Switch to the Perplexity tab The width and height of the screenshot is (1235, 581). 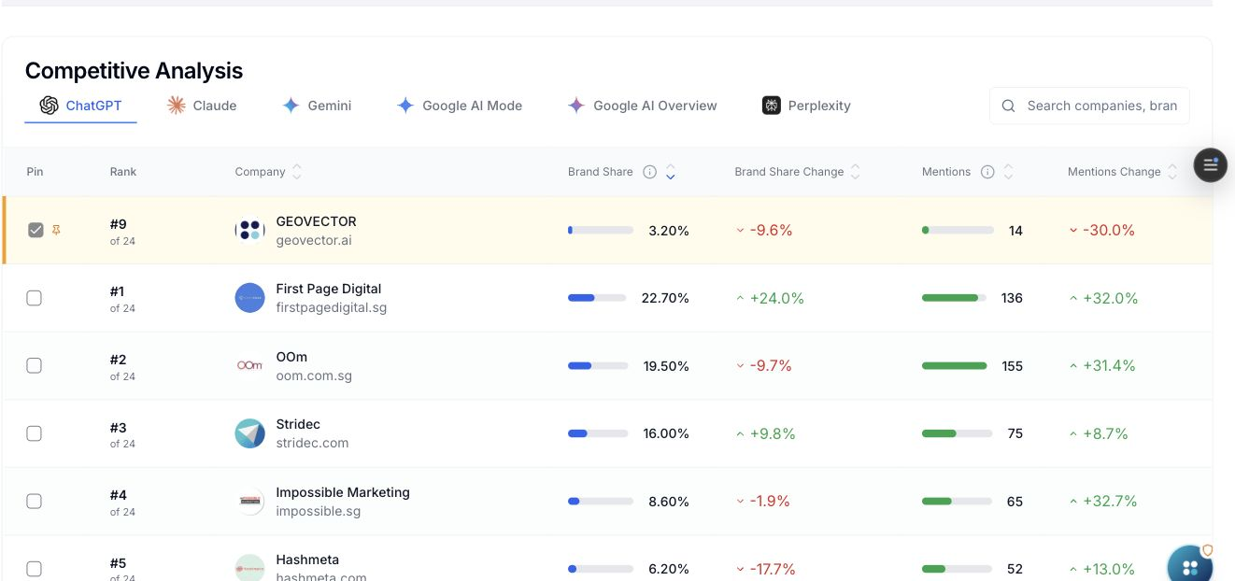pyautogui.click(x=806, y=106)
